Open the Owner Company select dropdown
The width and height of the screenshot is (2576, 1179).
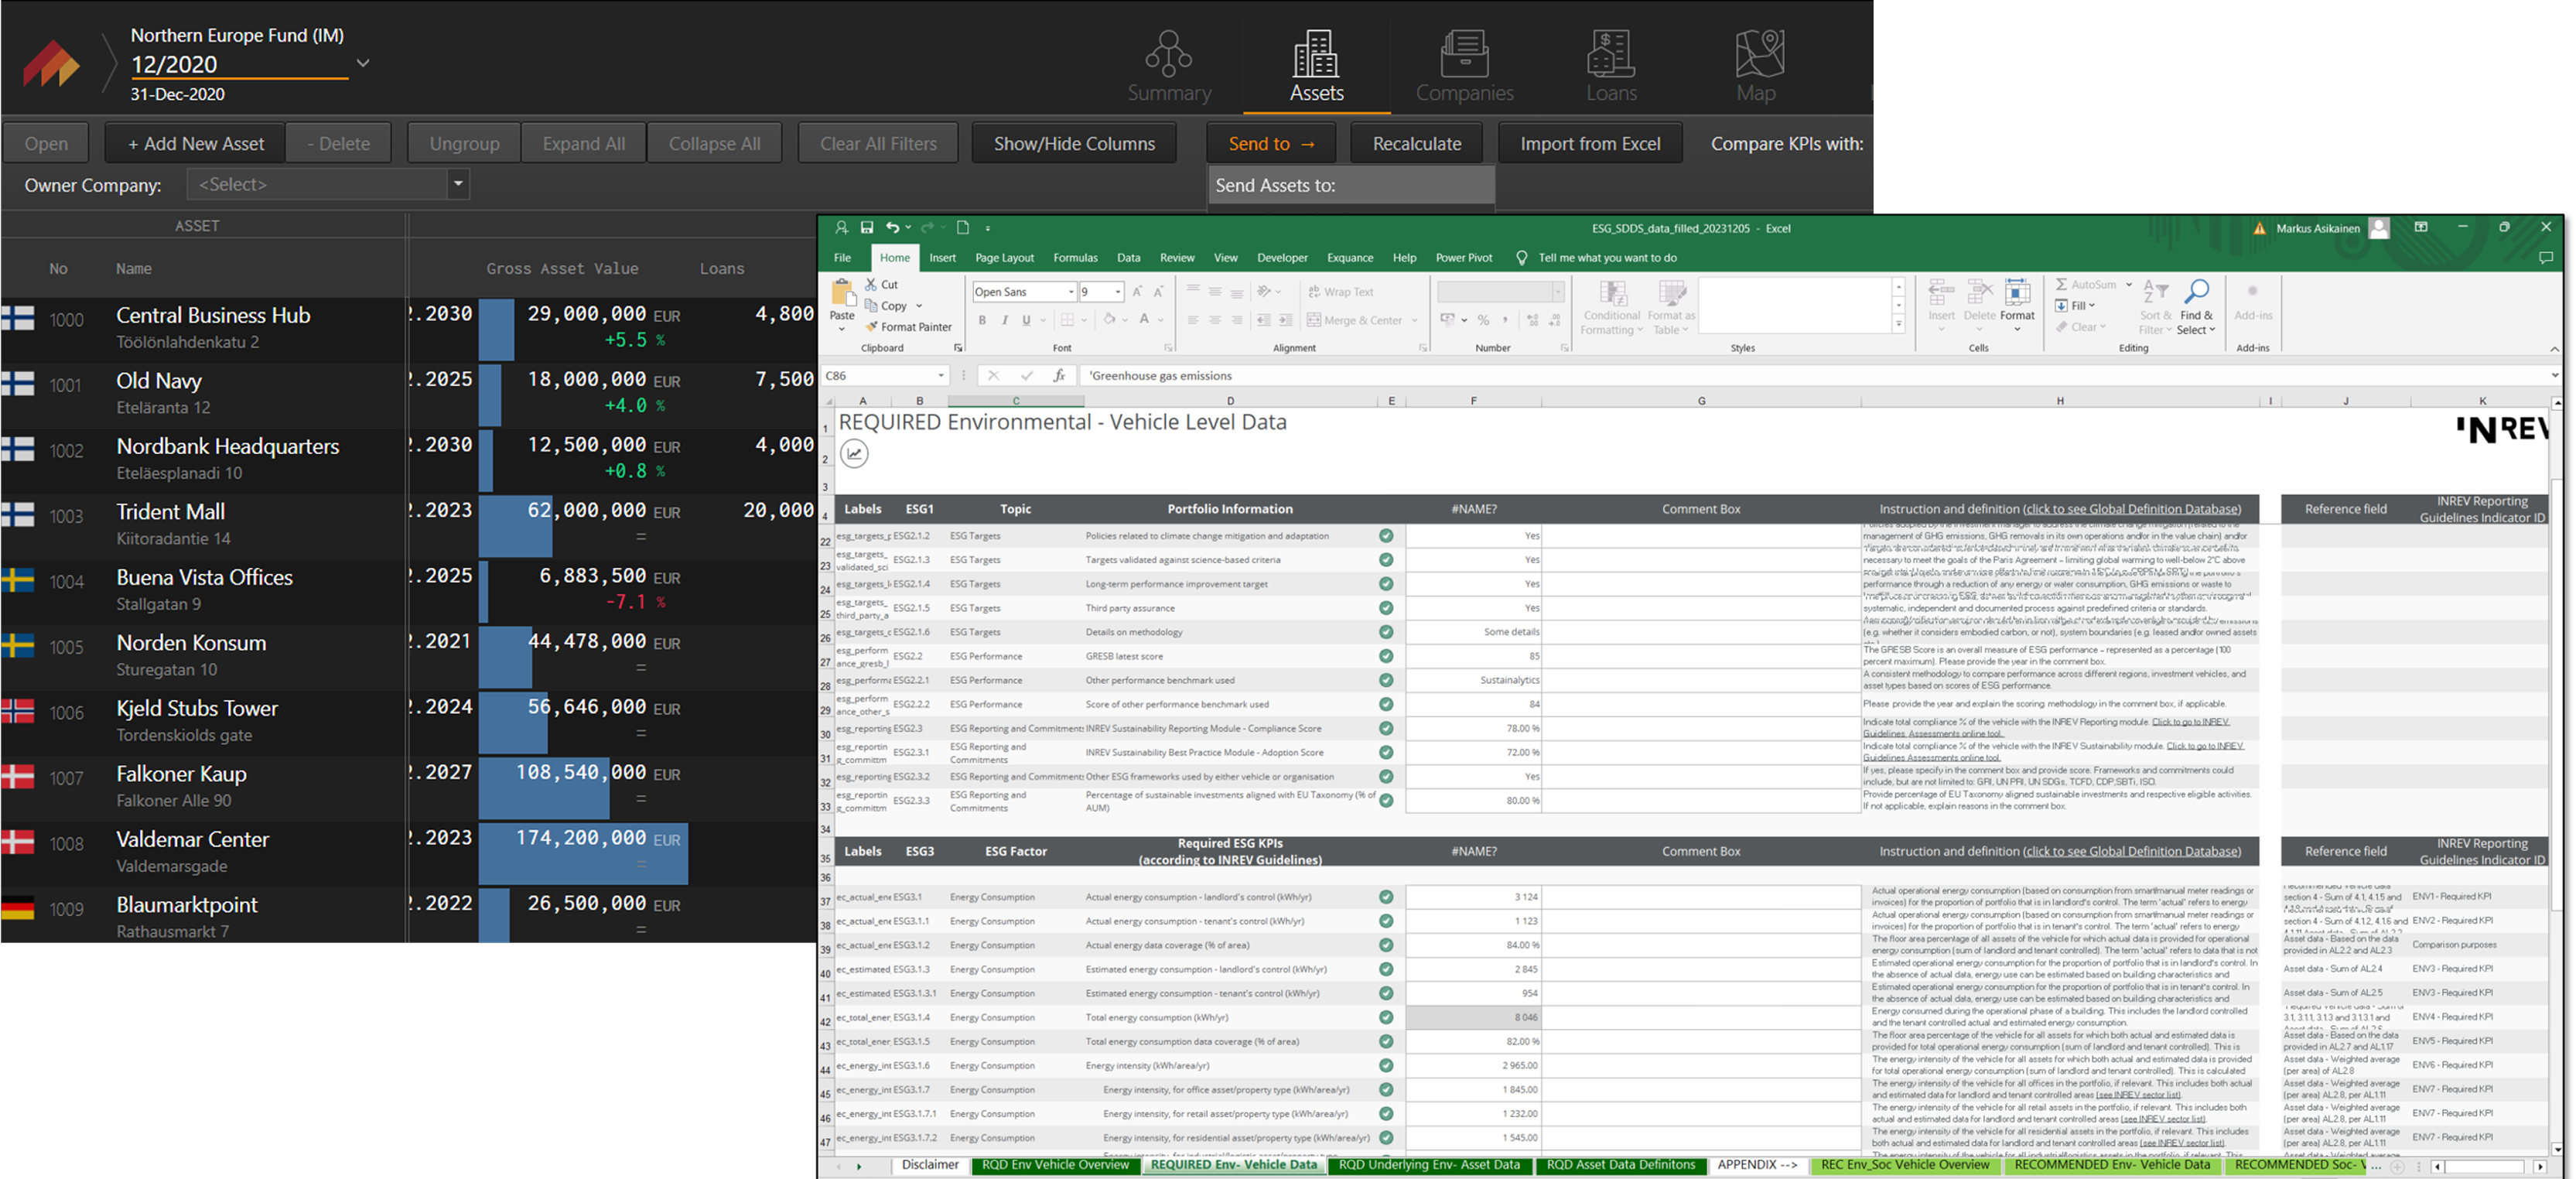[458, 184]
